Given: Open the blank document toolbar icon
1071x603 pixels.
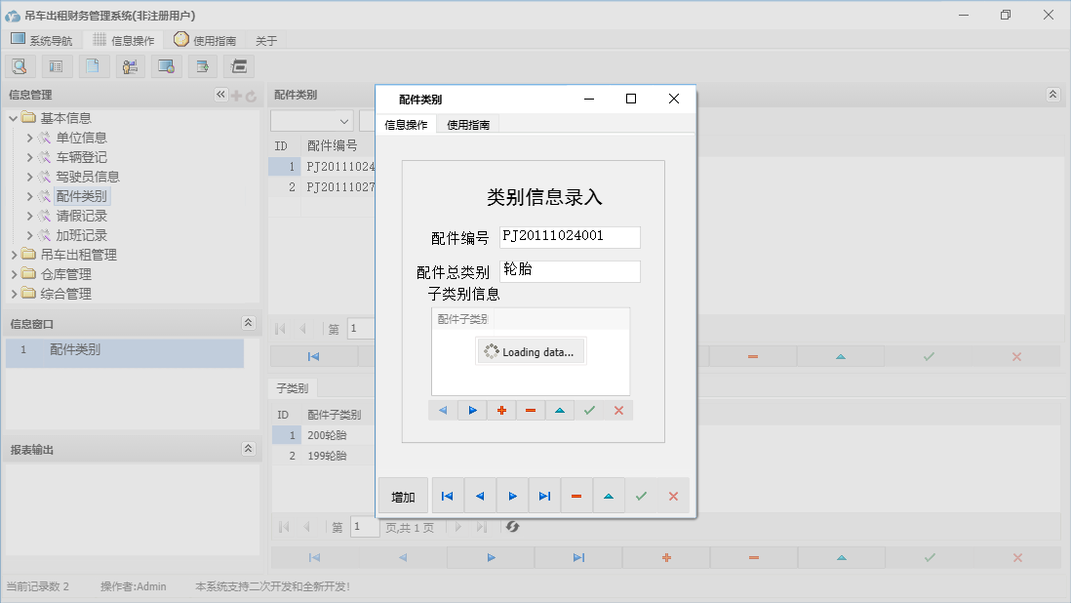Looking at the screenshot, I should point(93,65).
